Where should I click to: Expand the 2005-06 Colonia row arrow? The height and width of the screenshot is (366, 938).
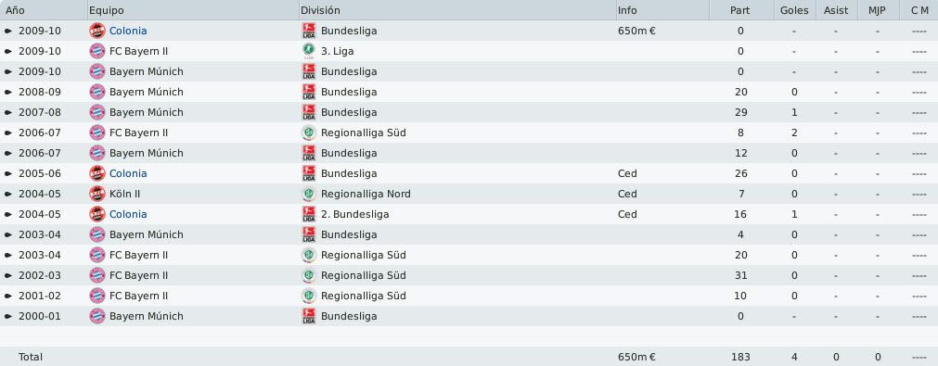pyautogui.click(x=8, y=173)
